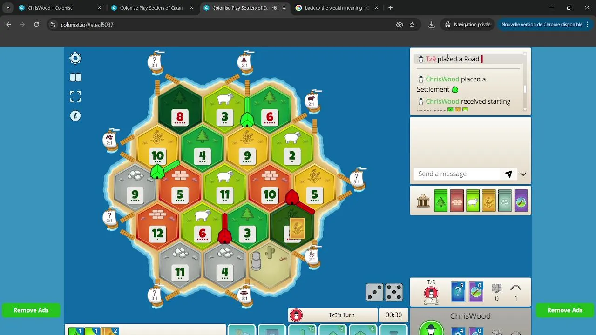596x335 pixels.
Task: Click red settlement above wheat 5 hex
Action: pos(292,197)
